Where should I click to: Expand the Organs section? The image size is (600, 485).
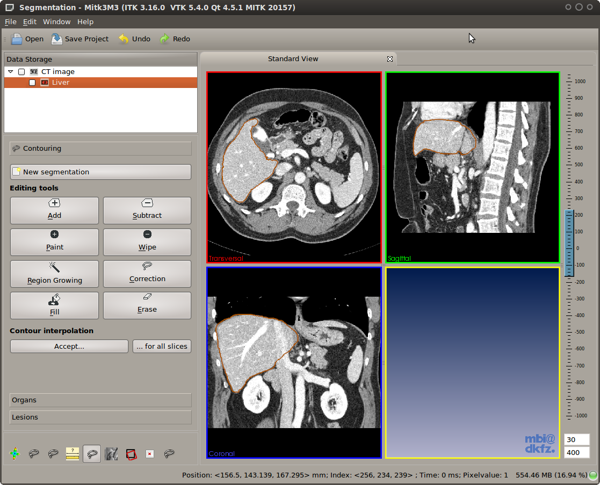coord(100,400)
